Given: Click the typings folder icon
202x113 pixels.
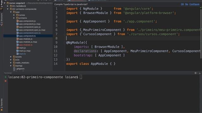Looking at the screenshot, I should click(14, 66).
